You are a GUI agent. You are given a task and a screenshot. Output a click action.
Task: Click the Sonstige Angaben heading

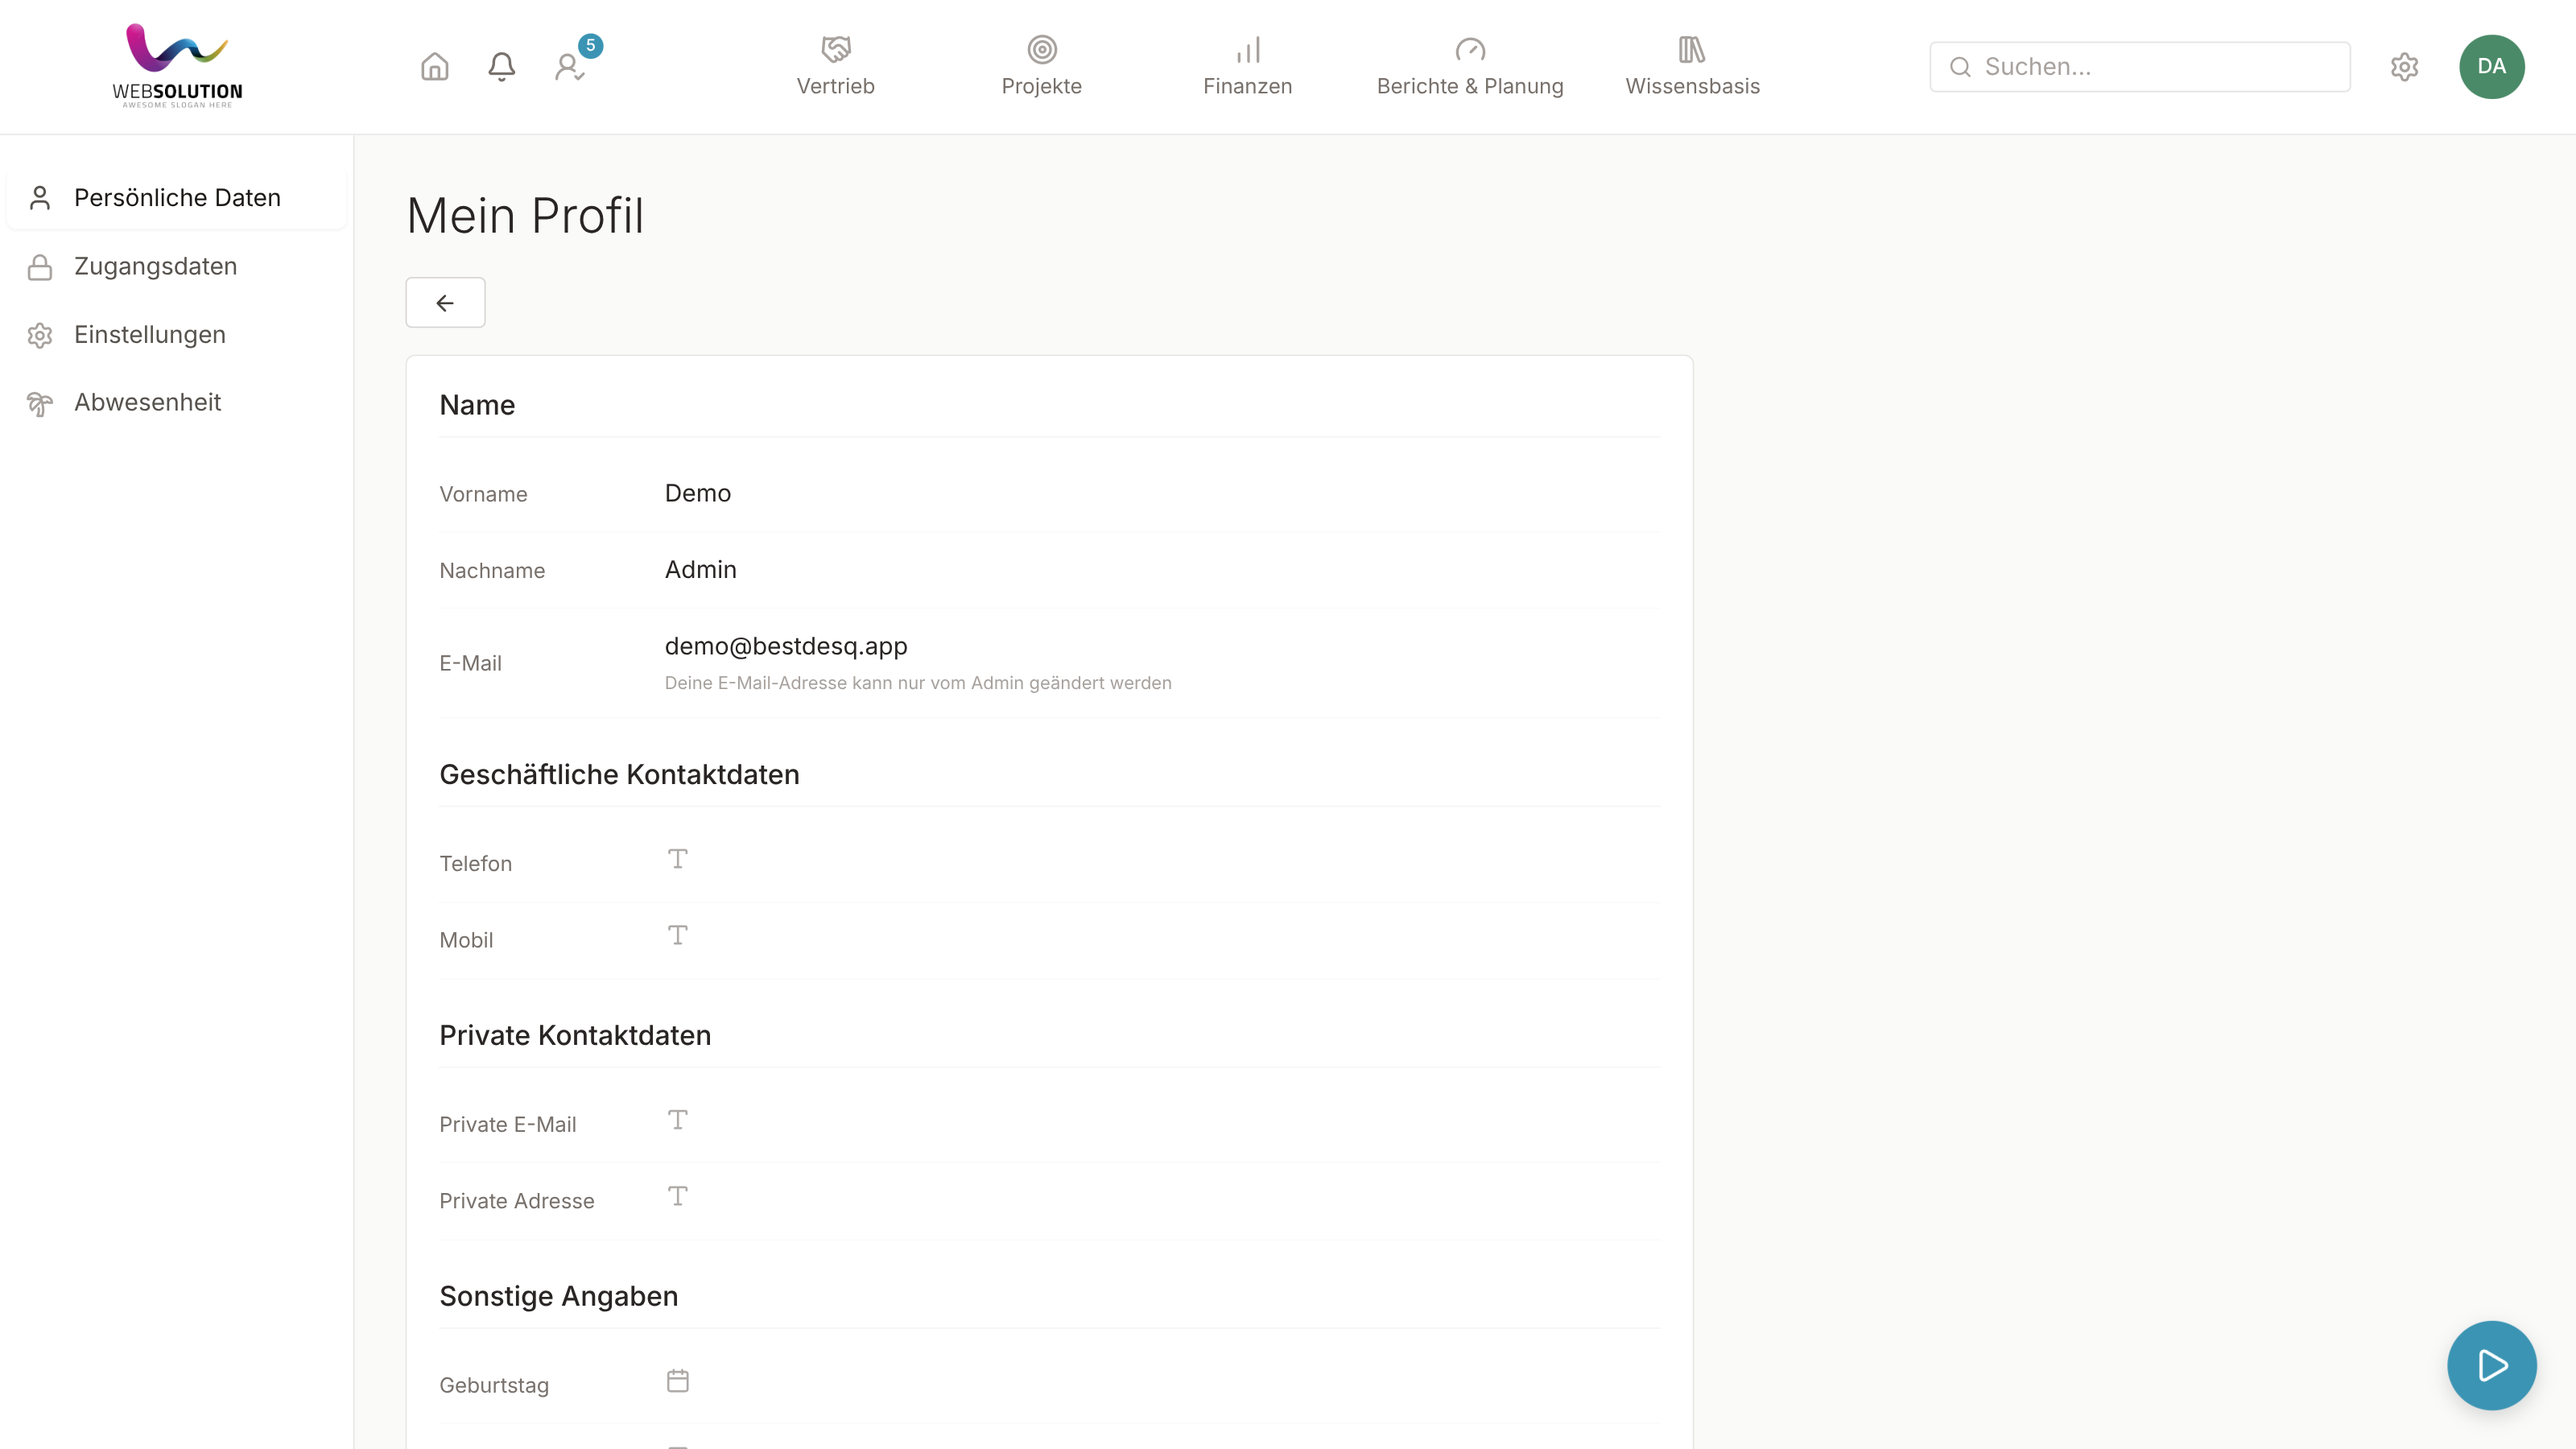pyautogui.click(x=559, y=1297)
